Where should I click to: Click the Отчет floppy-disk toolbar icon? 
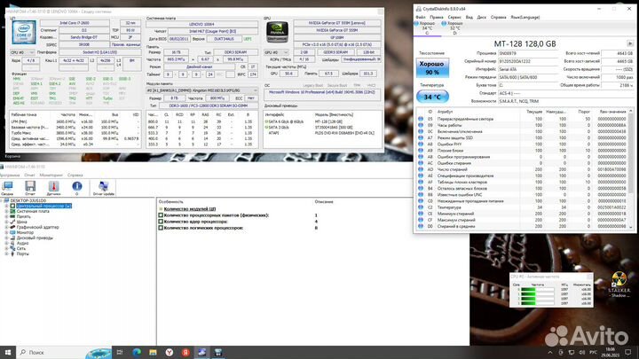point(30,188)
